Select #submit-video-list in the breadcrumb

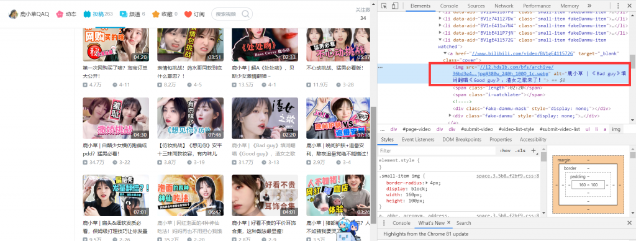[560, 129]
